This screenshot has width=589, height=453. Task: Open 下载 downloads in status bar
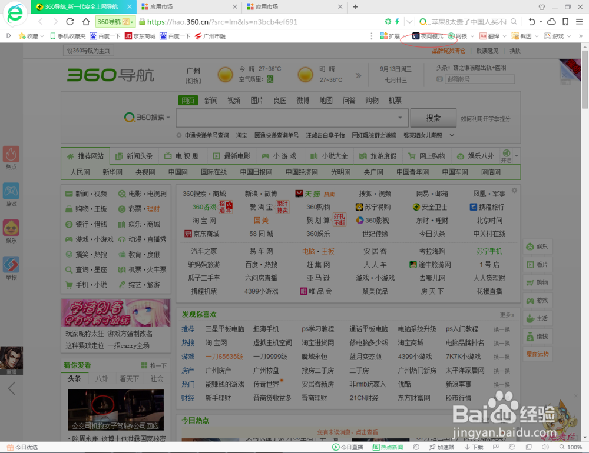point(474,447)
